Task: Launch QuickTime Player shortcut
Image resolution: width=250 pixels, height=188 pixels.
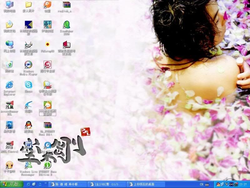Action: (47, 145)
